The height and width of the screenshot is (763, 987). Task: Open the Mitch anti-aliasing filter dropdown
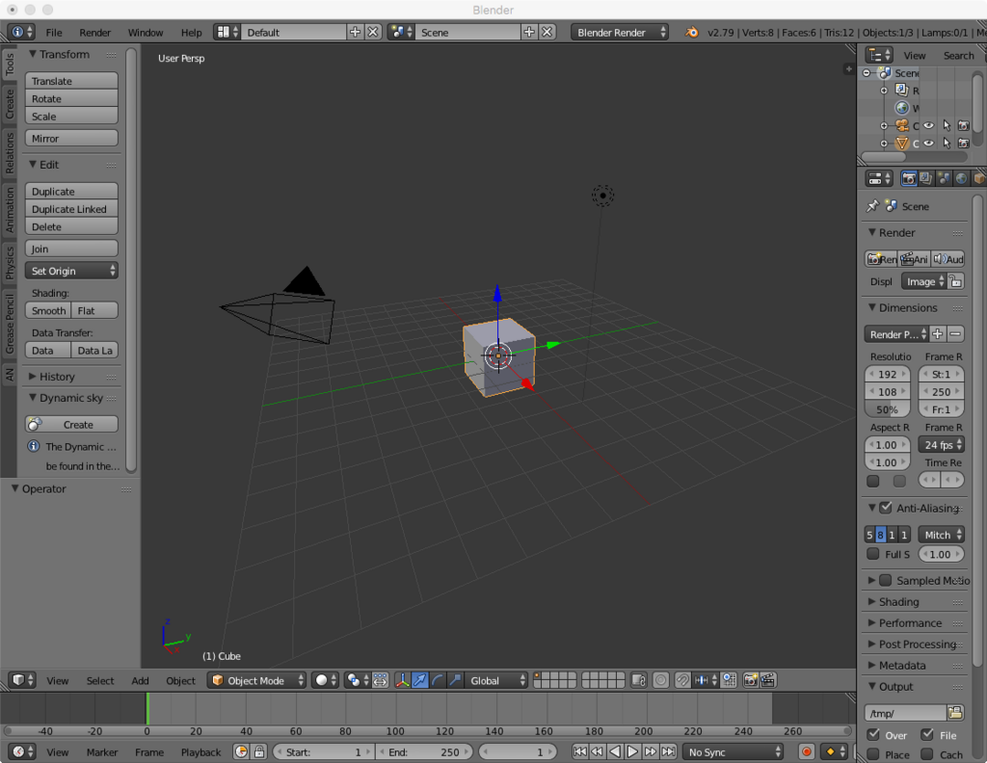click(x=942, y=535)
